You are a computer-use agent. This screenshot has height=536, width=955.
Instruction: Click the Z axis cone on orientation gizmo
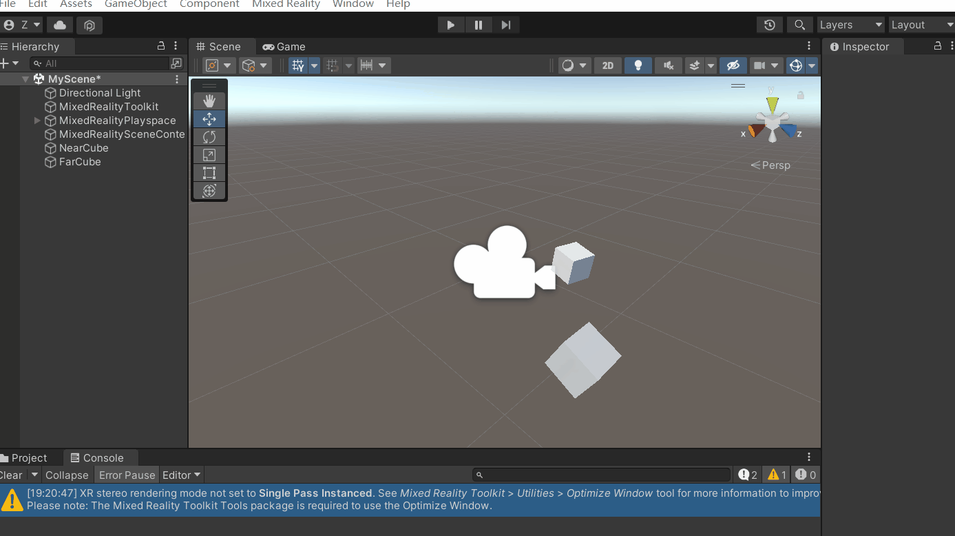pos(788,131)
